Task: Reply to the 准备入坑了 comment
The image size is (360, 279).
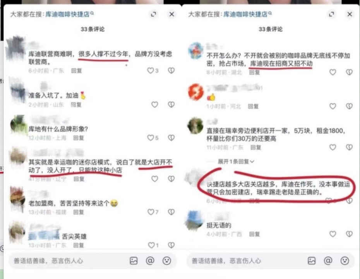Action: click(76, 105)
